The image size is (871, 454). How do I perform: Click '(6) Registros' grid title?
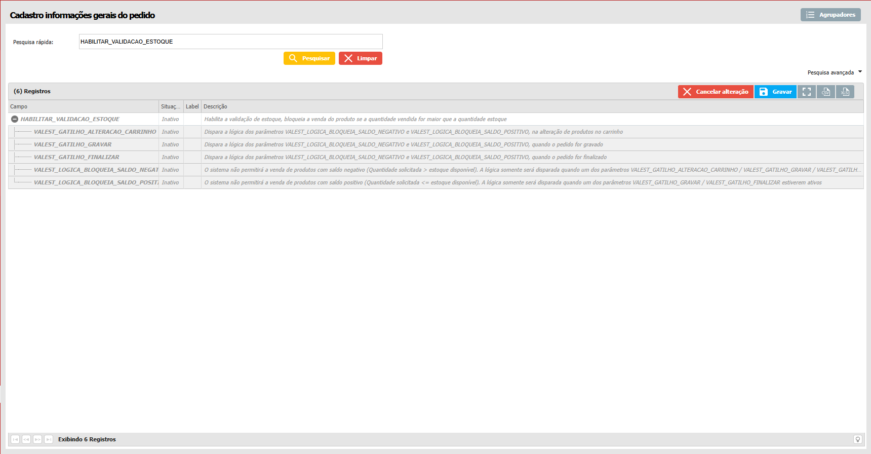pos(32,91)
